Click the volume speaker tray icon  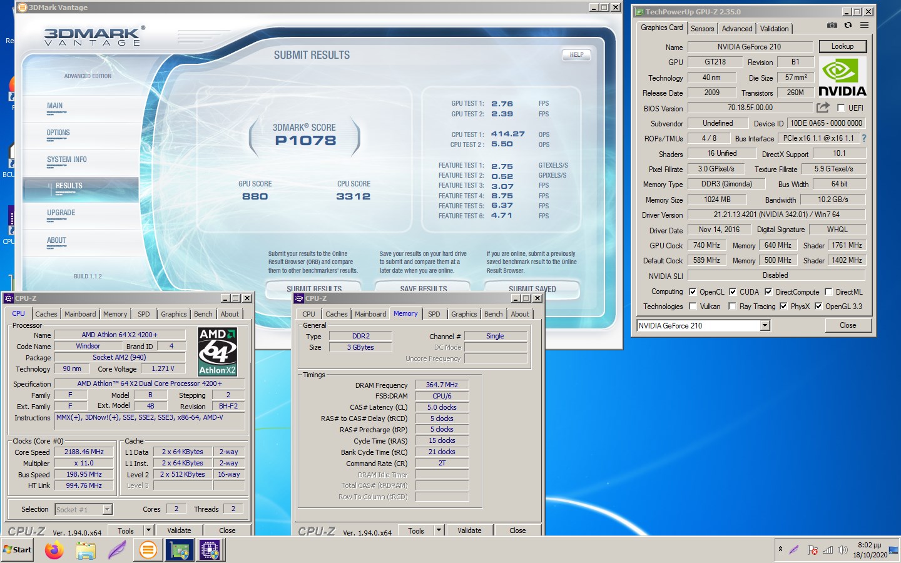(843, 550)
